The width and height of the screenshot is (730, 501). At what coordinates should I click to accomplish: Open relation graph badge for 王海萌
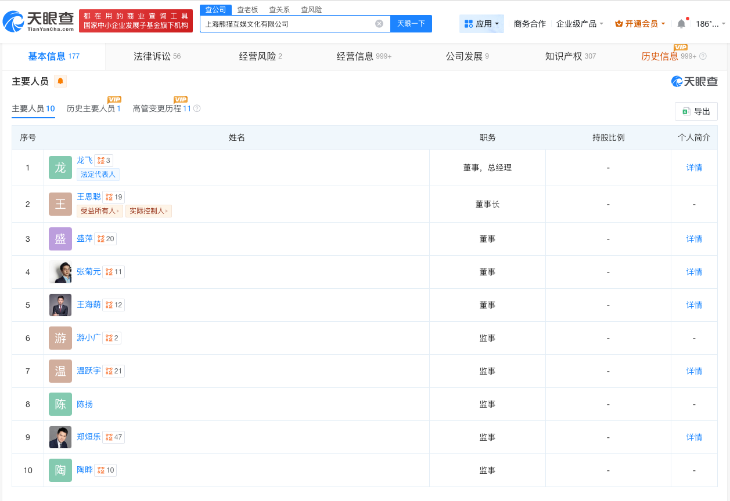[114, 304]
